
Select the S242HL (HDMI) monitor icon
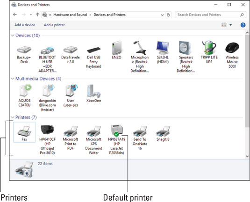(x=163, y=48)
